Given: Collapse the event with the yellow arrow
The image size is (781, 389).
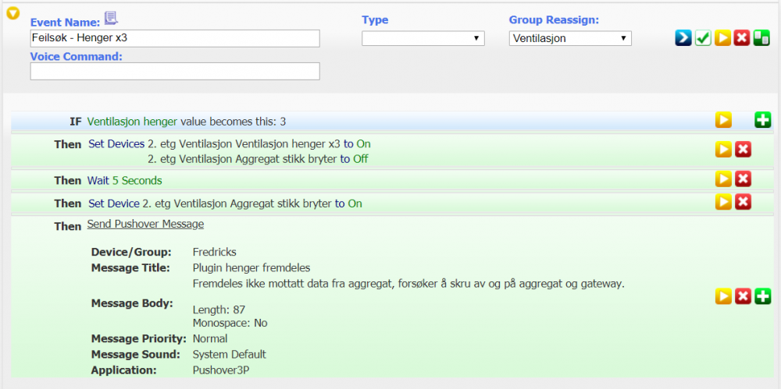Looking at the screenshot, I should [12, 13].
